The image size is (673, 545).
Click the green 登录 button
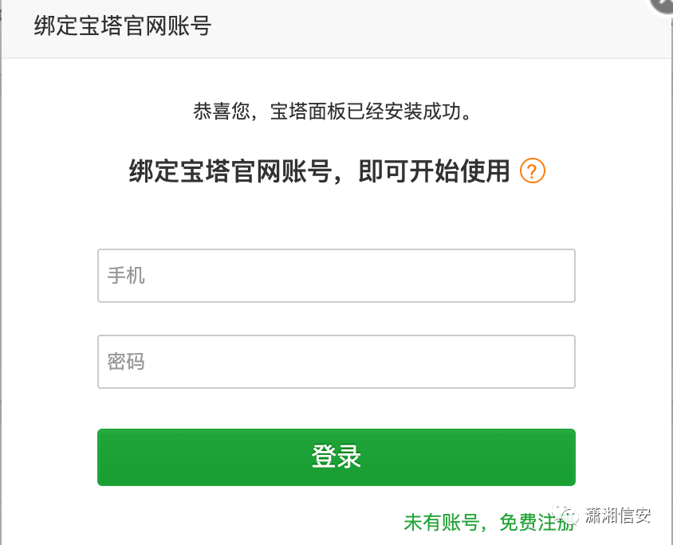pos(336,457)
